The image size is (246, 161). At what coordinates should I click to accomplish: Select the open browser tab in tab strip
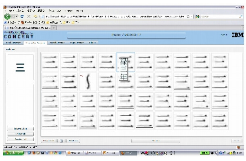(x=27, y=28)
